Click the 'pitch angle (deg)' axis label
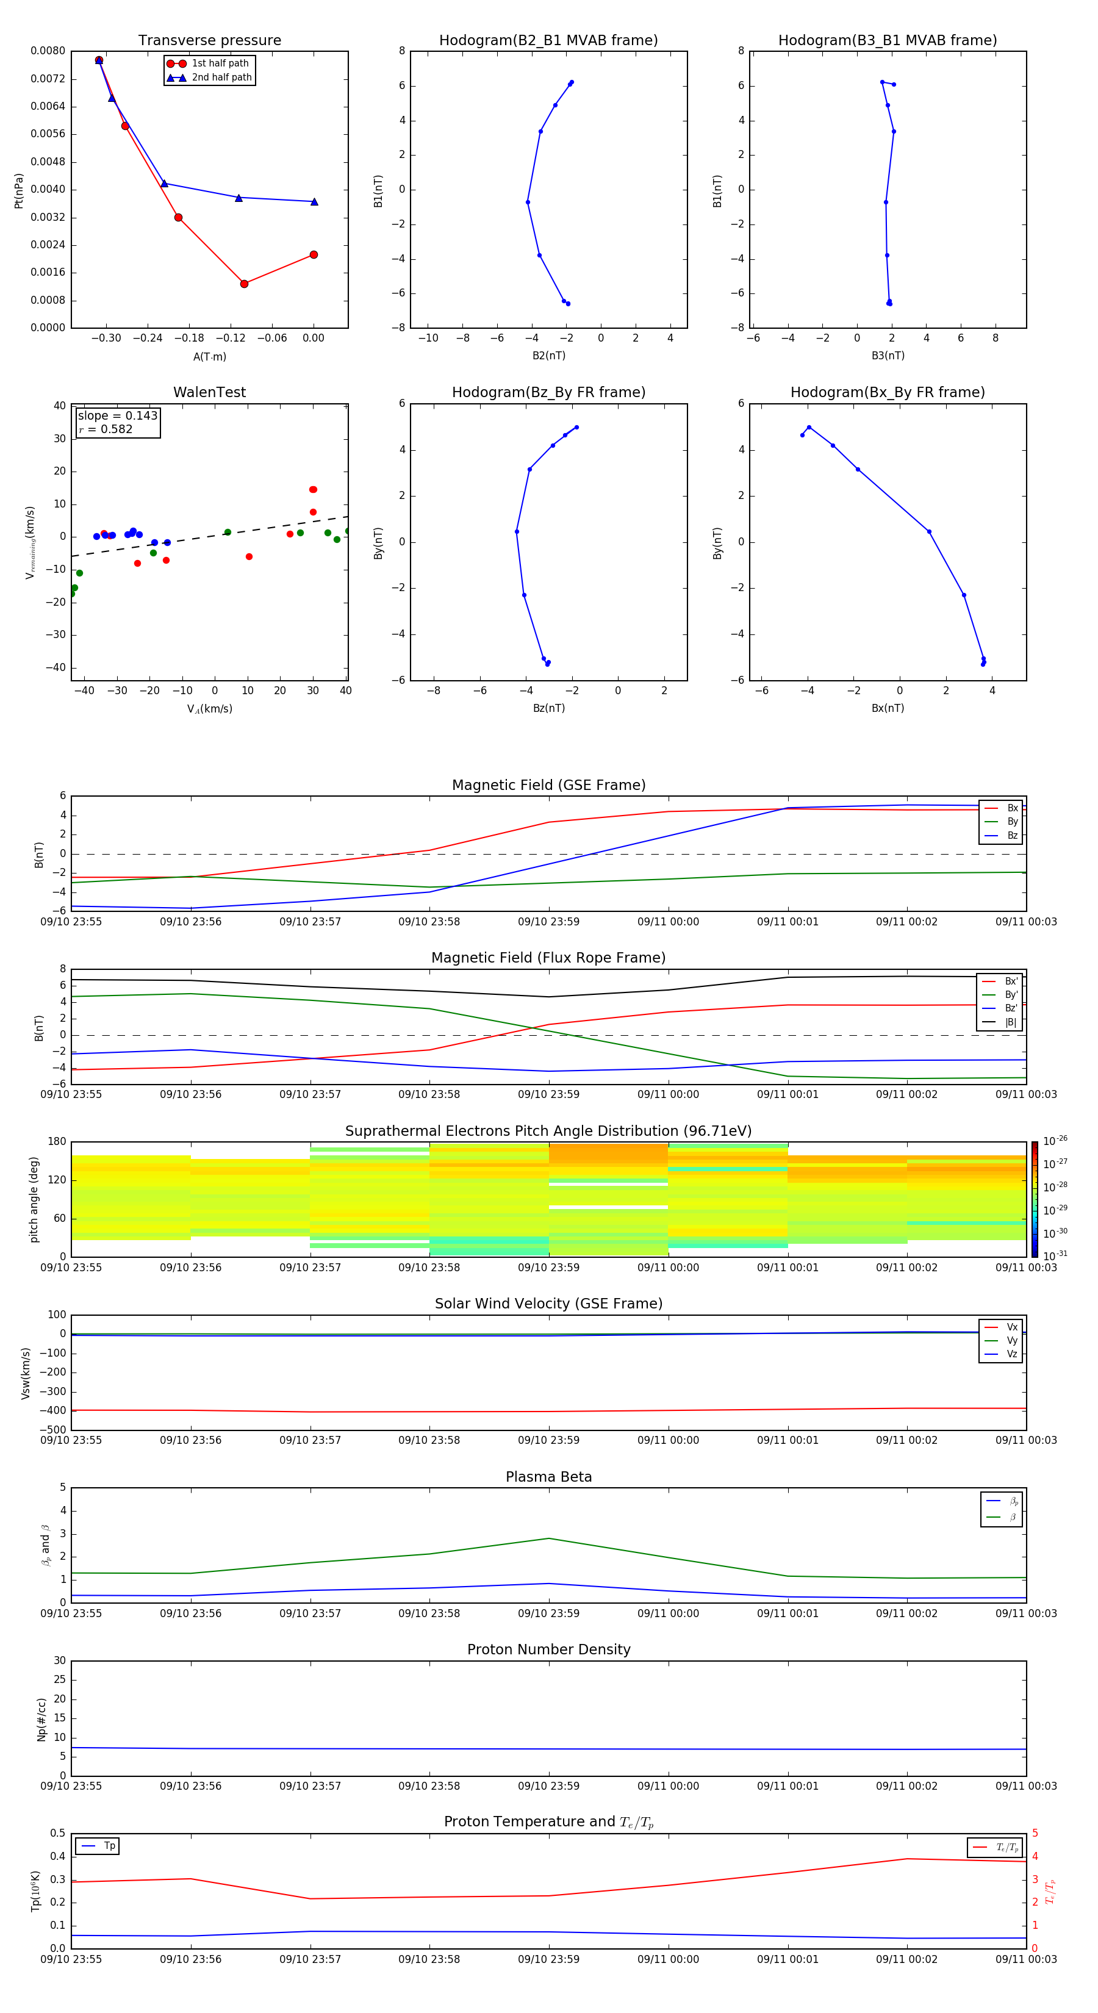This screenshot has height=2013, width=1098. (x=34, y=1199)
